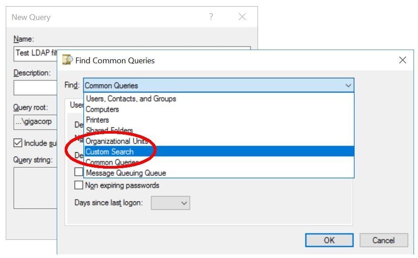Close the Find Common Queries dialog
The image size is (418, 258).
[402, 60]
